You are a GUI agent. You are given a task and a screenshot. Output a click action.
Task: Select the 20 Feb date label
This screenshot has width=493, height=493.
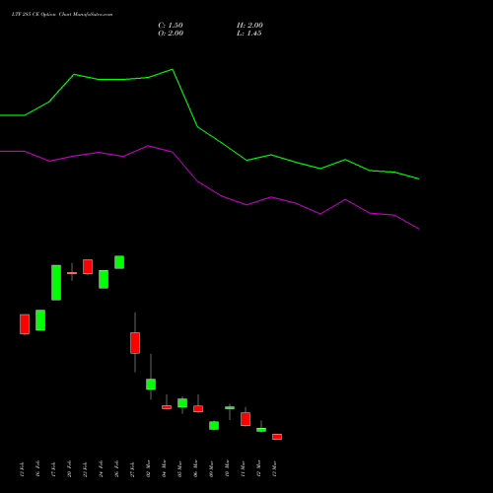tap(69, 468)
